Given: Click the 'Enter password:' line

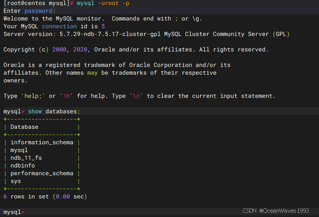Looking at the screenshot, I should [29, 11].
